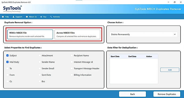Click Add in the date filter
This screenshot has height=98, width=184.
tap(170, 70)
